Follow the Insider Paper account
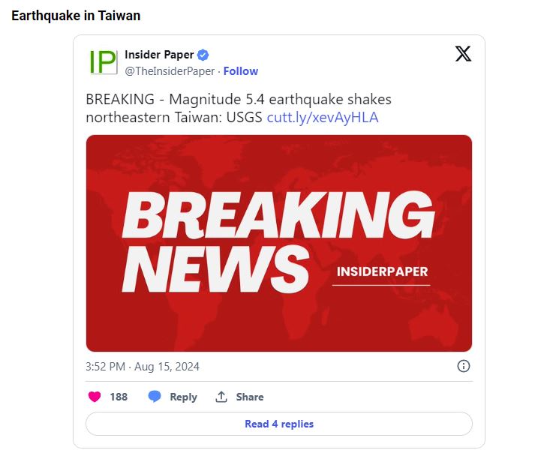The width and height of the screenshot is (535, 456). (241, 71)
